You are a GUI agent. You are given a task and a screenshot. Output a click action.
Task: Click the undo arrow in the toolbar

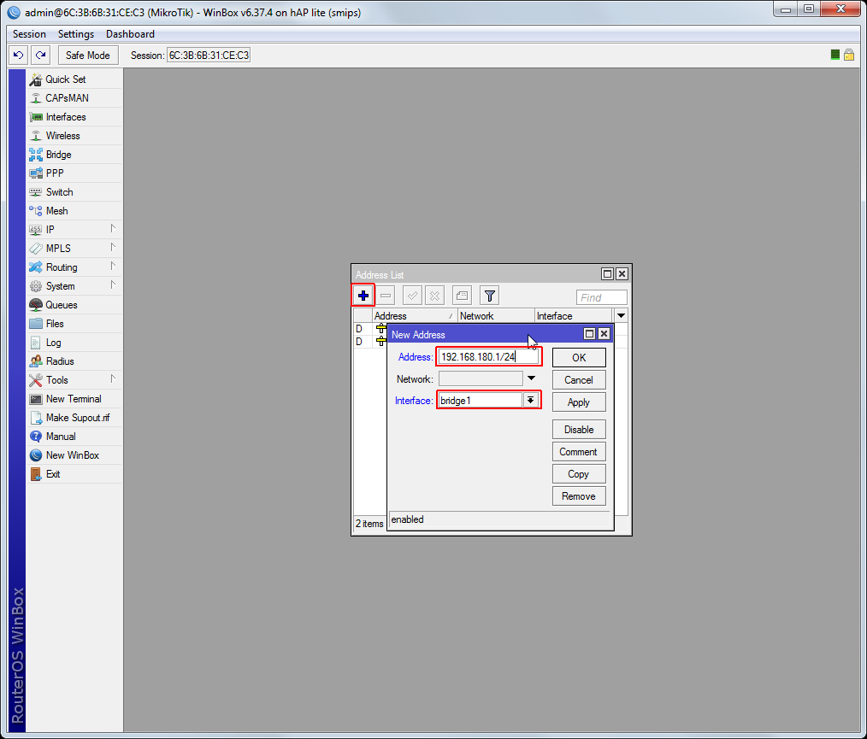[x=18, y=56]
